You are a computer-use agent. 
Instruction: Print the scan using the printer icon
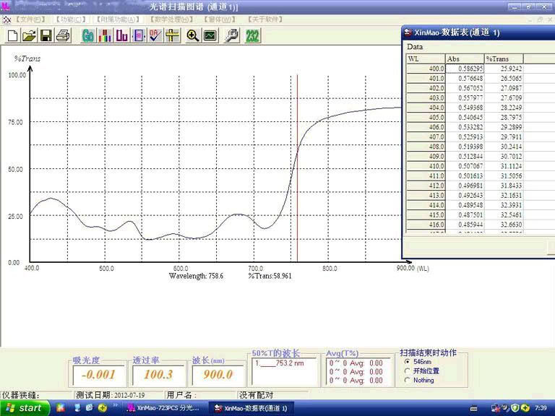62,35
